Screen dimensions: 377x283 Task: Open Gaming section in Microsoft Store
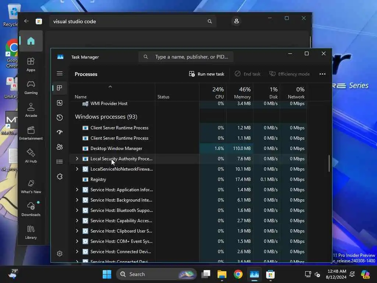31,87
